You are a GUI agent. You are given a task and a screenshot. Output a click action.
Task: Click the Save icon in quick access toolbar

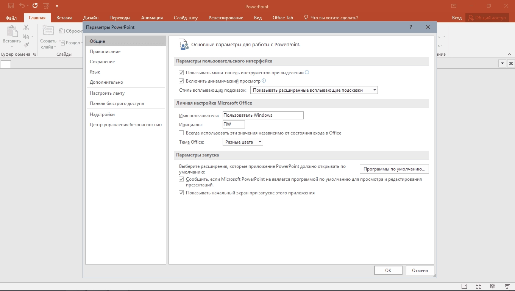pyautogui.click(x=11, y=6)
